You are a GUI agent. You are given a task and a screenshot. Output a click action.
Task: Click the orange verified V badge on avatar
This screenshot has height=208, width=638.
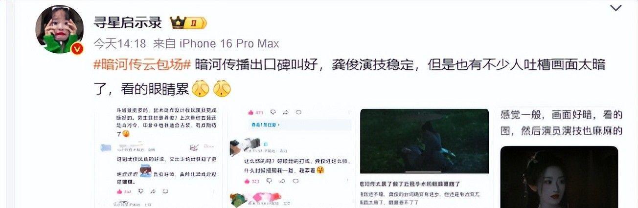(77, 49)
